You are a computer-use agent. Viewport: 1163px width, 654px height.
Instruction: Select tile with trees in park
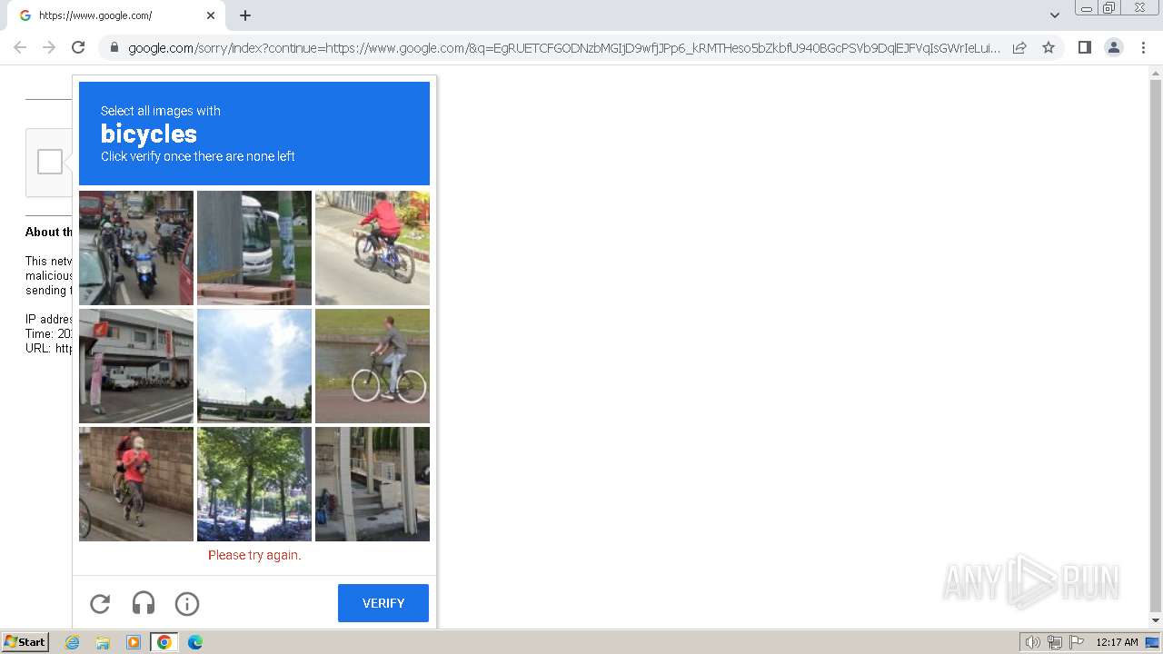(x=254, y=484)
